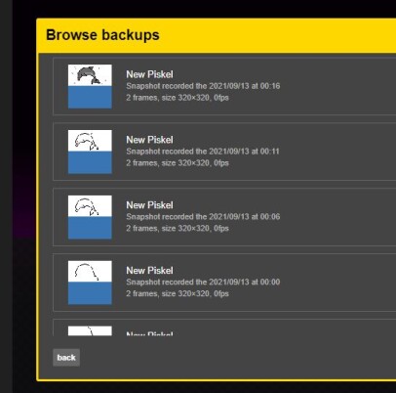Open the arc outline thumbnail from 00:00
Image resolution: width=396 pixels, height=393 pixels.
click(90, 283)
